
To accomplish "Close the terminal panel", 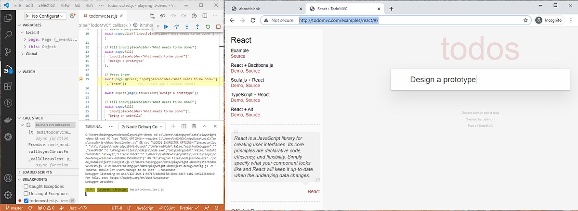I will [215, 126].
